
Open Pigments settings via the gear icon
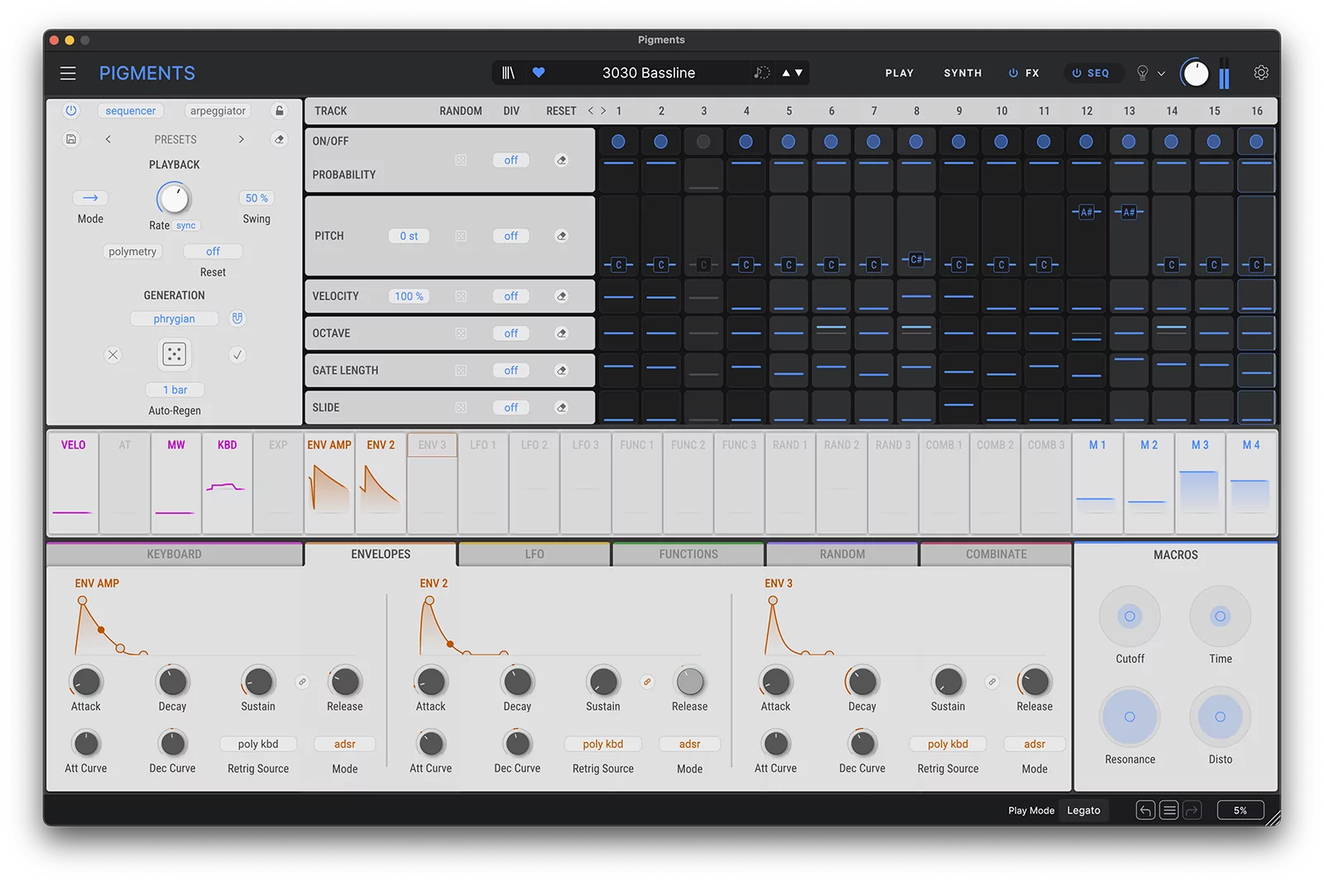[1260, 73]
